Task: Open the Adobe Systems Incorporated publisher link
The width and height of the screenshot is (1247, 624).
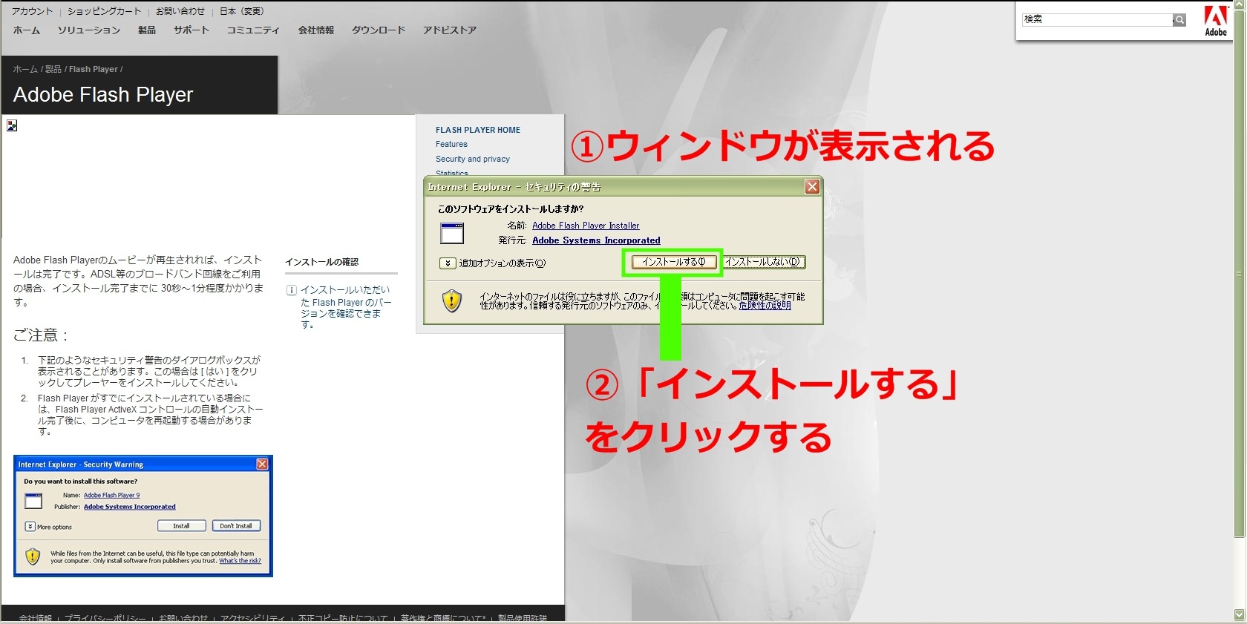Action: (596, 240)
